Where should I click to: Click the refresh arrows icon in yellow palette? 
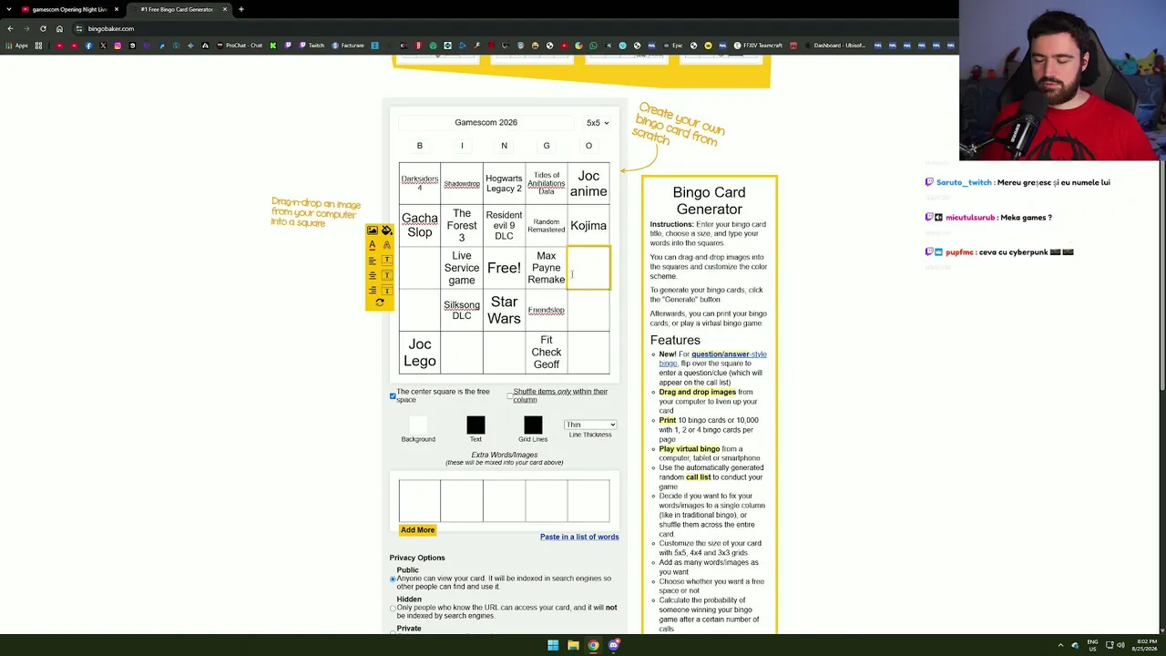coord(380,302)
